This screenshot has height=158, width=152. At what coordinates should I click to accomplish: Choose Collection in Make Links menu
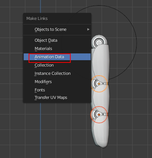(57, 65)
